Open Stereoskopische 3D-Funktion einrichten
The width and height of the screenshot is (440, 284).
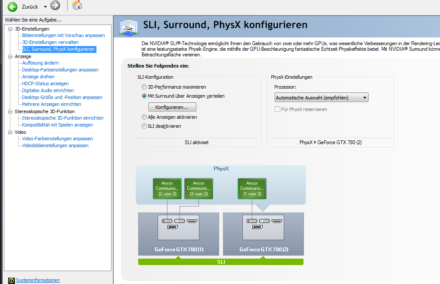click(62, 118)
